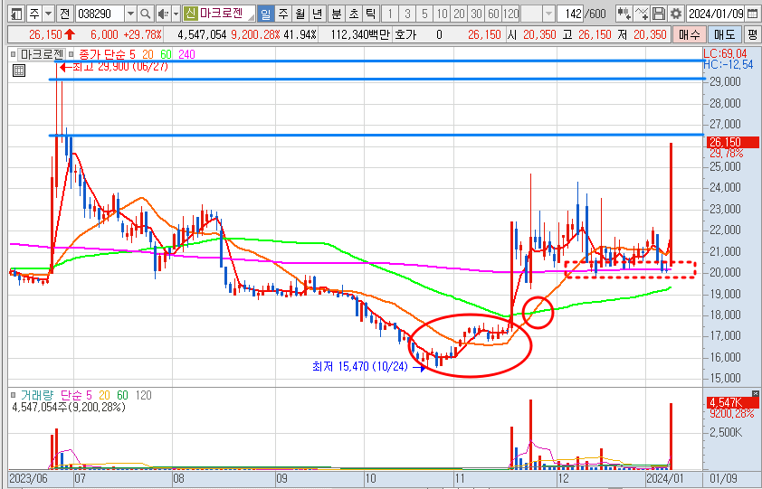Click the red up arrow beside 26,150
This screenshot has height=489, width=762.
(x=70, y=35)
